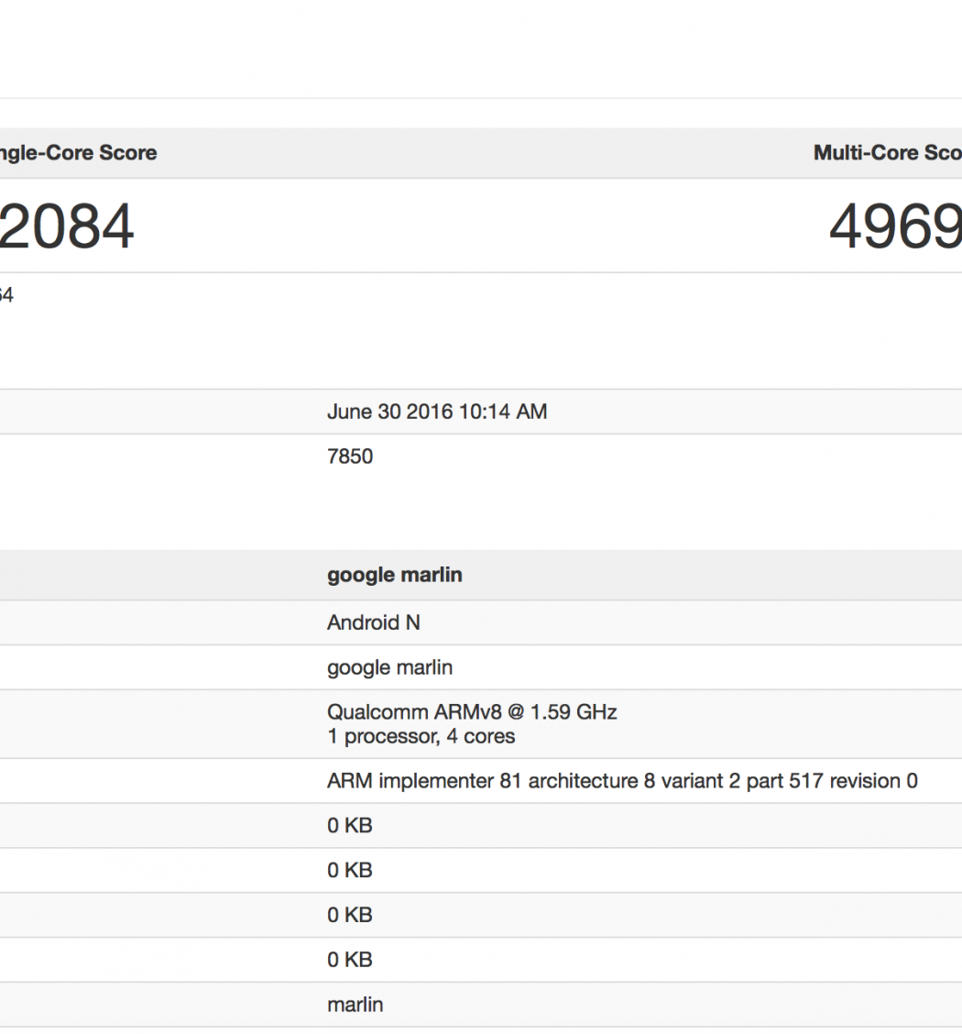962x1034 pixels.
Task: Click the marlin value in bottom row
Action: pos(355,1005)
